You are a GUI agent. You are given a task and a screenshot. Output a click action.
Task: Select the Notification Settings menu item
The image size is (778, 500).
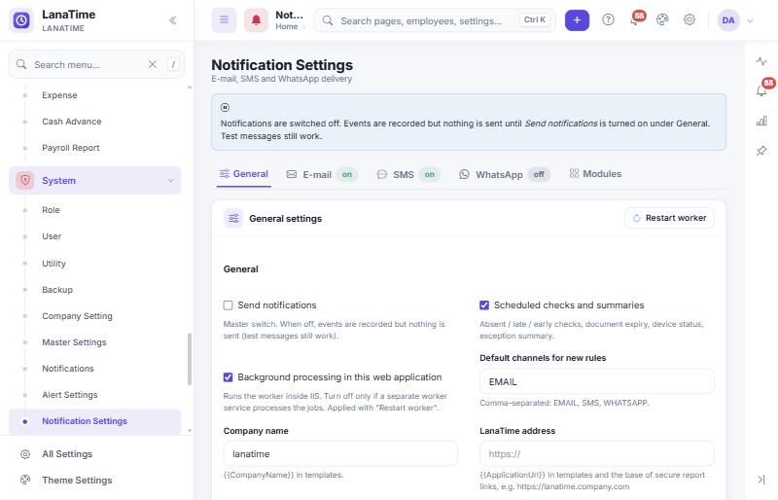pos(94,421)
